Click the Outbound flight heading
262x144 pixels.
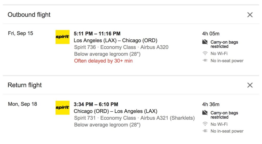pos(29,15)
